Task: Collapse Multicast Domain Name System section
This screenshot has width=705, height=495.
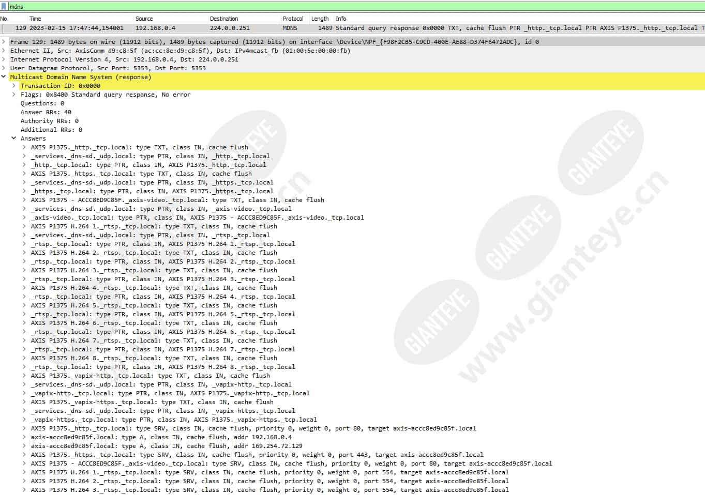Action: tap(4, 77)
